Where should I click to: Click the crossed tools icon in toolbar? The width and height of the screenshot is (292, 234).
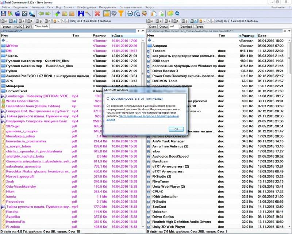pyautogui.click(x=24, y=14)
